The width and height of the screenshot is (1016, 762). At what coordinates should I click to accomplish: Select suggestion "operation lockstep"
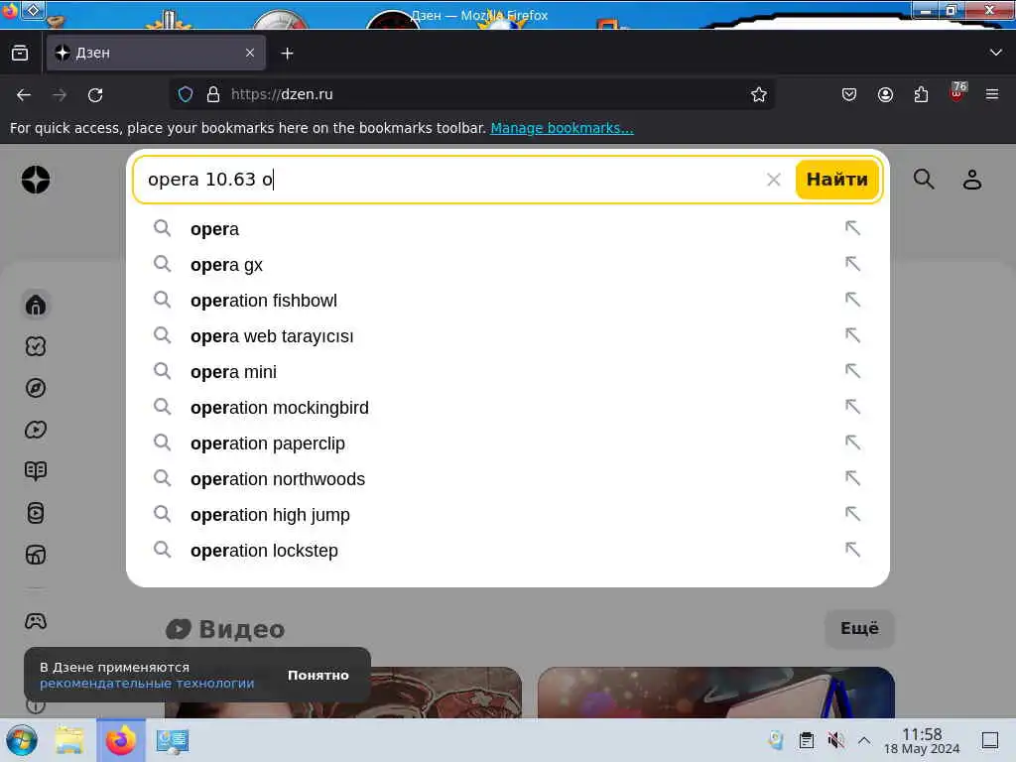point(507,550)
